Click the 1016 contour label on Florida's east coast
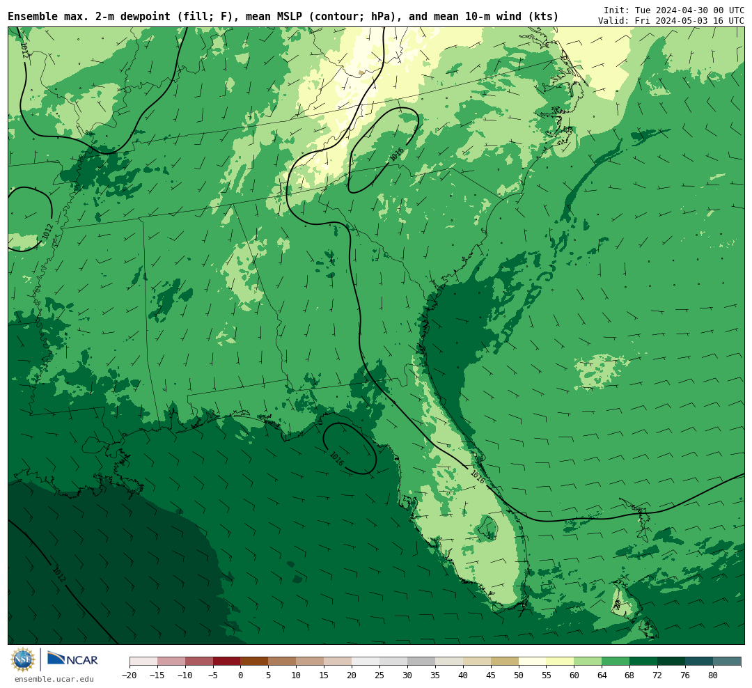Viewport: 752px width, 688px height. (x=478, y=477)
